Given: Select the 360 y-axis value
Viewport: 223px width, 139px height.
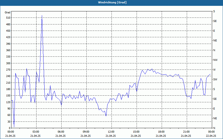Looking at the screenshot, I should coord(8,50).
